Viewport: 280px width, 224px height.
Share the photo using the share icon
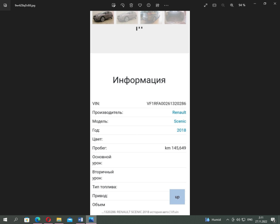pyautogui.click(x=157, y=5)
